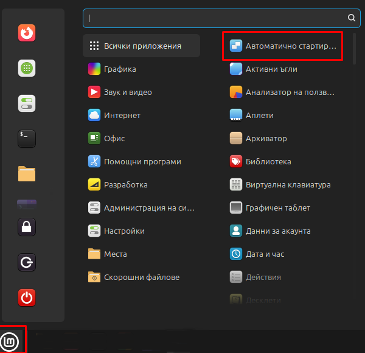This screenshot has width=365, height=353.
Task: Open Действия settings
Action: point(283,277)
